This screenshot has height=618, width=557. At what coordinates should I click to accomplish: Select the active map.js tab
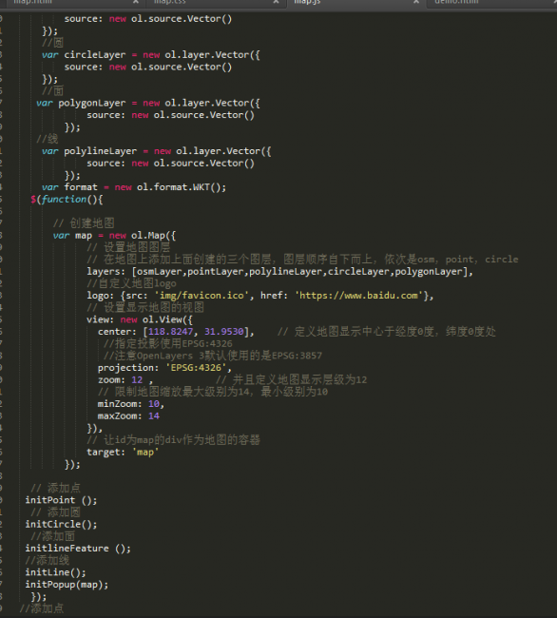(307, 2)
